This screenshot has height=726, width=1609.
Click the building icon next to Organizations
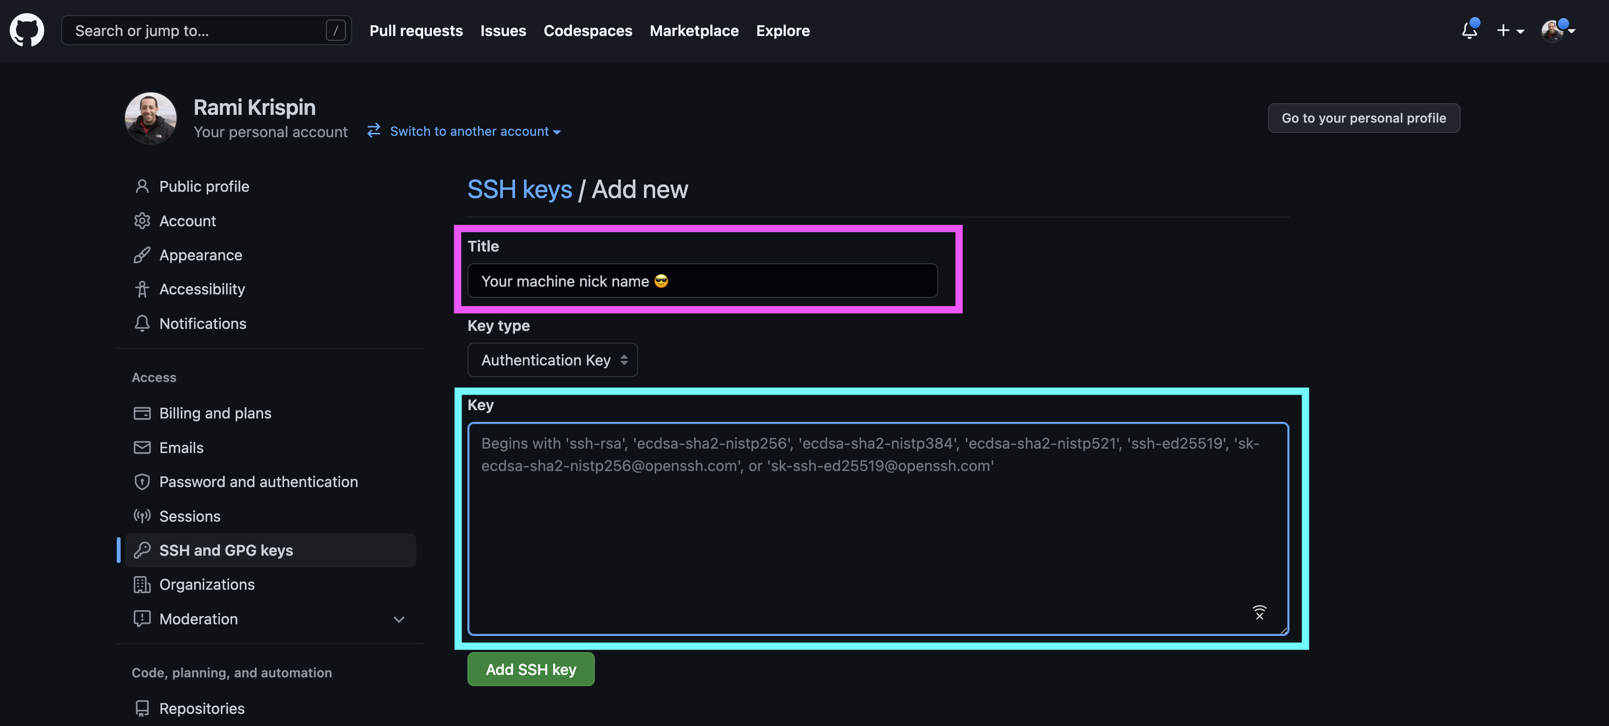click(x=142, y=584)
